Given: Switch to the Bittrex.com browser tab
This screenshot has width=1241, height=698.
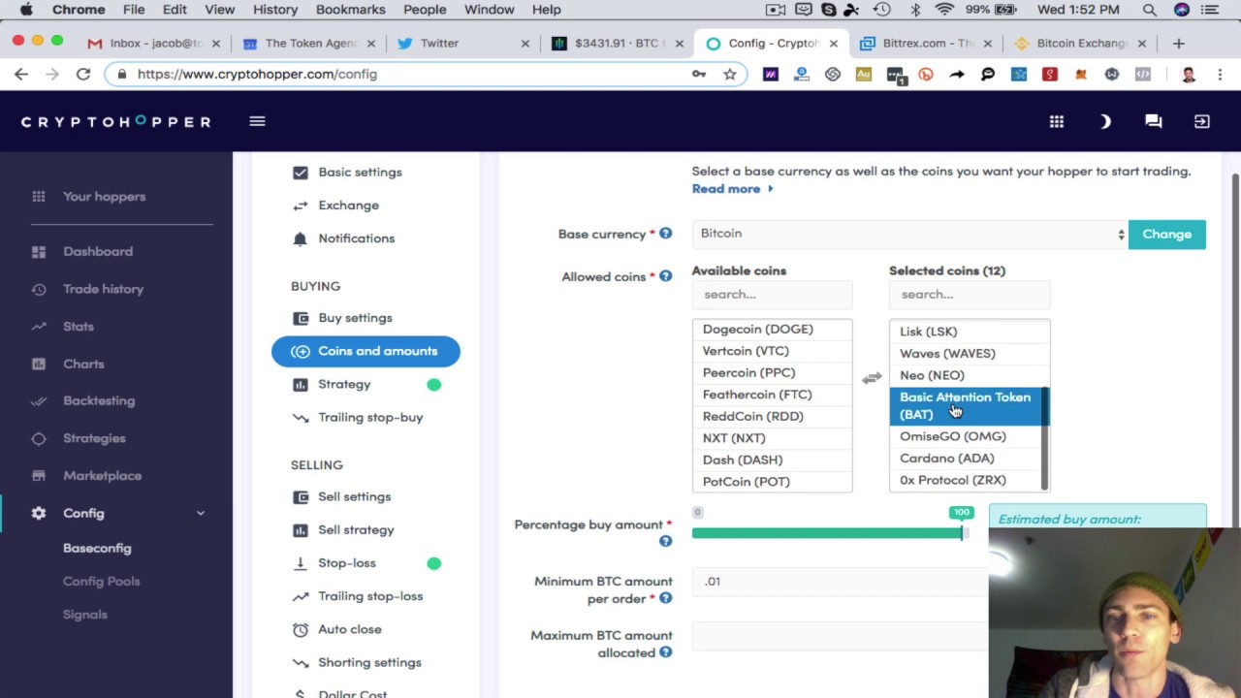Looking at the screenshot, I should point(924,43).
